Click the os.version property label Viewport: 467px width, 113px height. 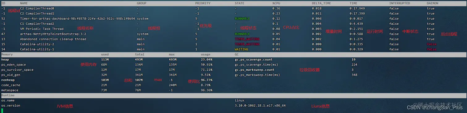[x=11, y=105]
